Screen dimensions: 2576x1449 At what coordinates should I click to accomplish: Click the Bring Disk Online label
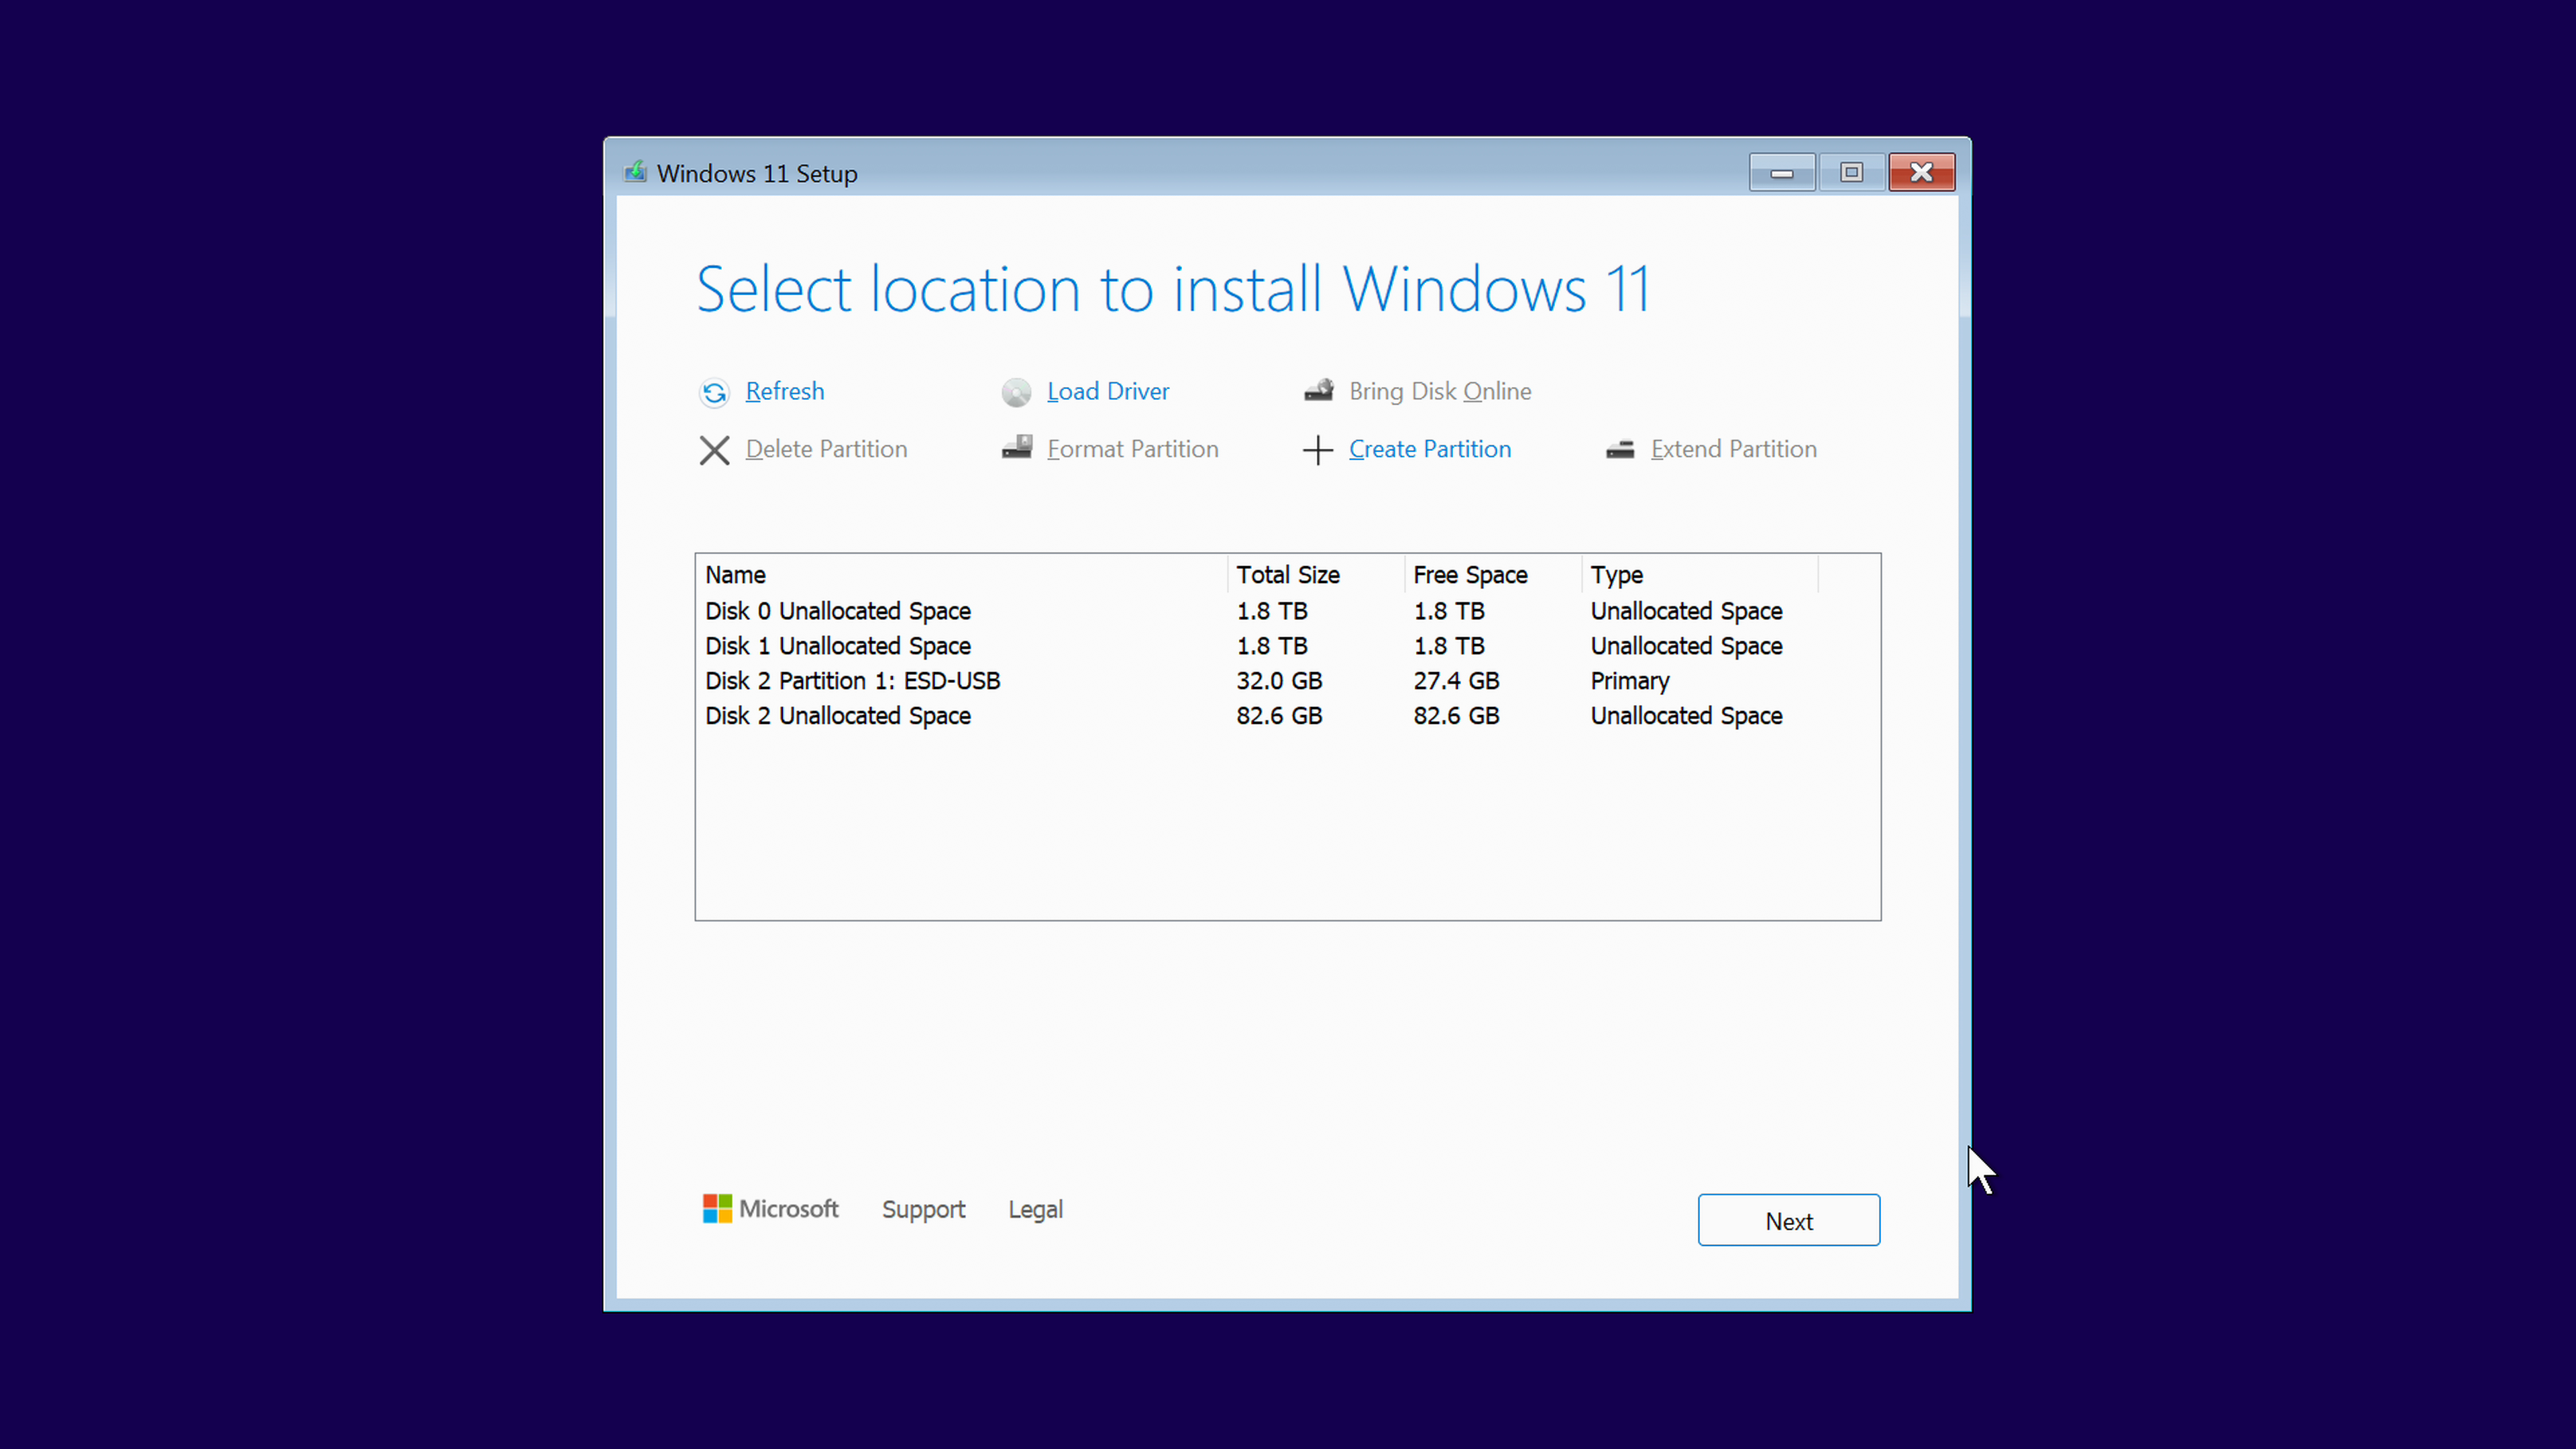tap(1440, 391)
